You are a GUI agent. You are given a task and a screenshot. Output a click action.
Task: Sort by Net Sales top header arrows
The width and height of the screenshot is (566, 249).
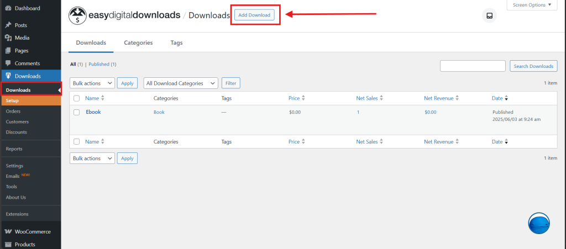click(381, 98)
